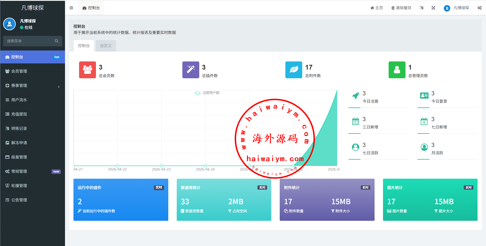Viewport: 486px width, 246px height.
Task: Select the 控制台 content tab
Action: coord(84,46)
